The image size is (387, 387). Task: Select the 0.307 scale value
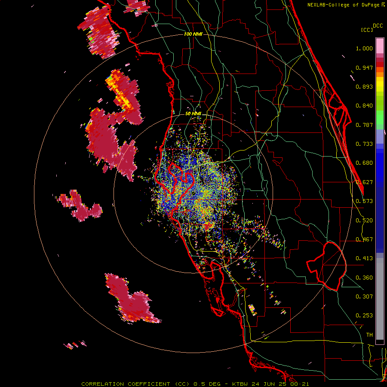(364, 297)
